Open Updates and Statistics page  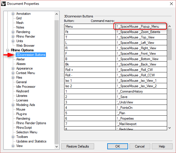(x=31, y=141)
